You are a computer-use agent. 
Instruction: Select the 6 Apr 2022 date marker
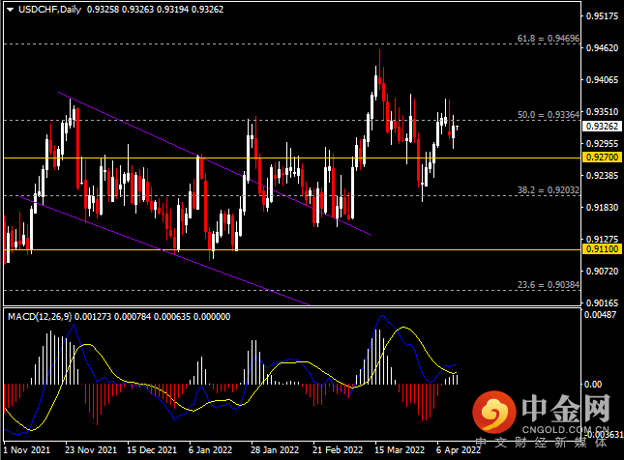(x=459, y=450)
